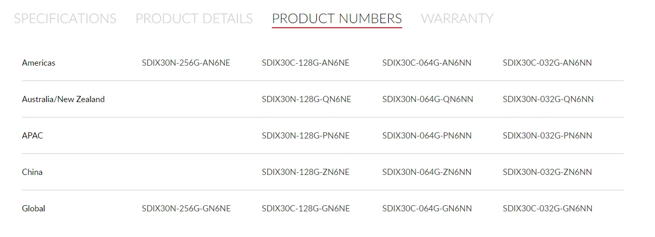Click the China region label
This screenshot has height=237, width=655.
coord(32,172)
